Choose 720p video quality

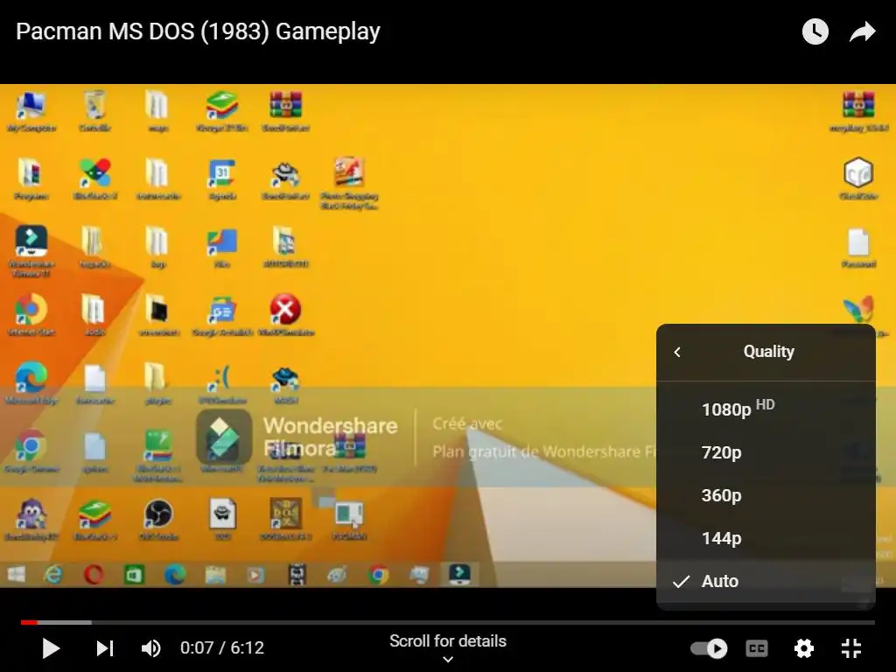[x=766, y=452]
